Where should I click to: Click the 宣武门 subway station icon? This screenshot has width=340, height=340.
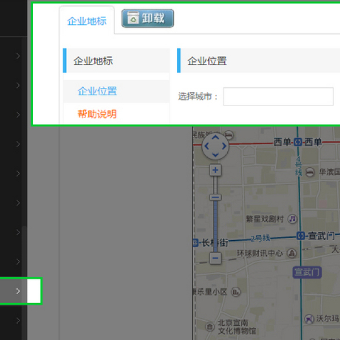pos(300,236)
